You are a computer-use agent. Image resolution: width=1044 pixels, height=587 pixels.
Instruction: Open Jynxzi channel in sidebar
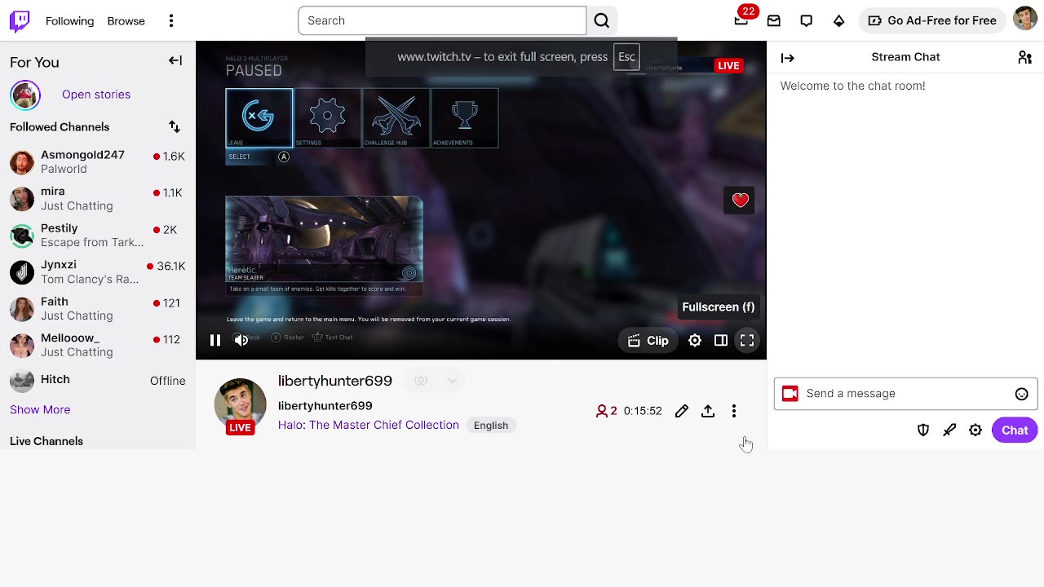point(98,271)
